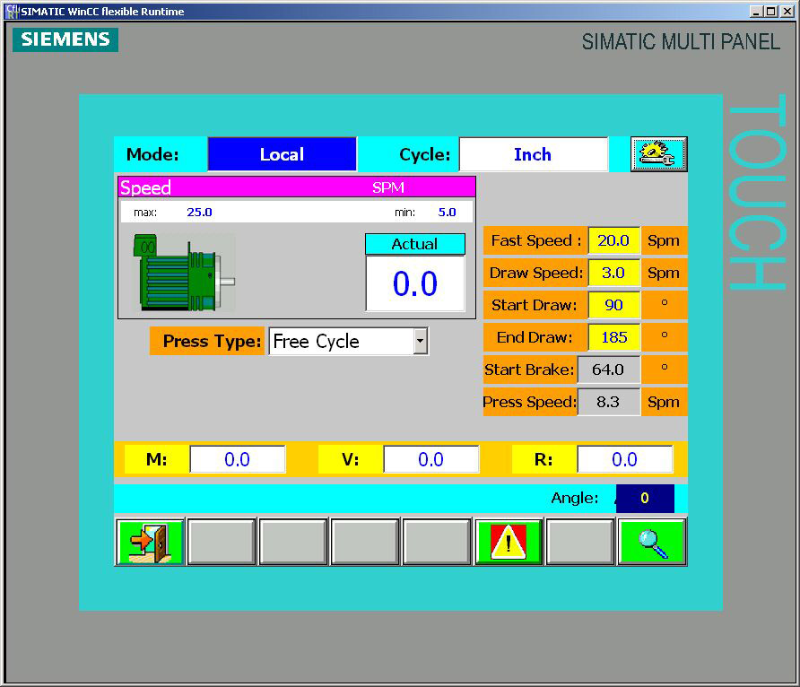Click the blank key before search button
Image resolution: width=800 pixels, height=687 pixels.
click(x=580, y=542)
